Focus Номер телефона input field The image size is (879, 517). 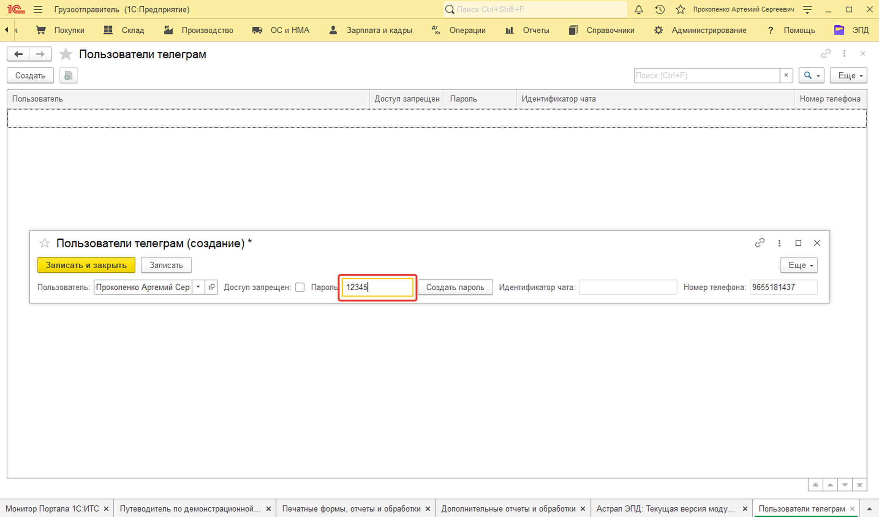[x=783, y=287]
